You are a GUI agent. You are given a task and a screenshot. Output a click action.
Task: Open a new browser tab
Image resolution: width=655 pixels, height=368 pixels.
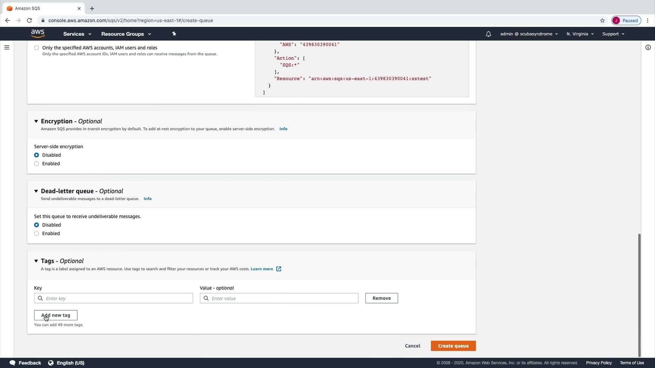92,8
